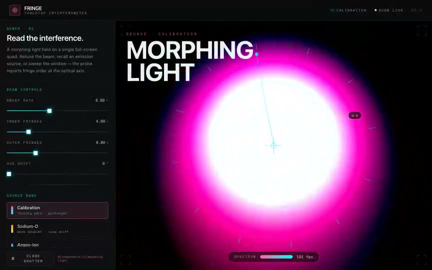Select the Argon-Ion source
This screenshot has width=432, height=270.
point(57,243)
